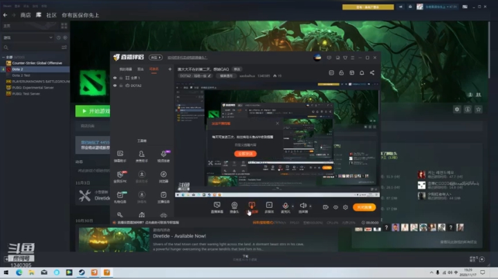Open 社区 tab in Steam navigation
Viewport: 498px width, 279px height.
(x=51, y=15)
